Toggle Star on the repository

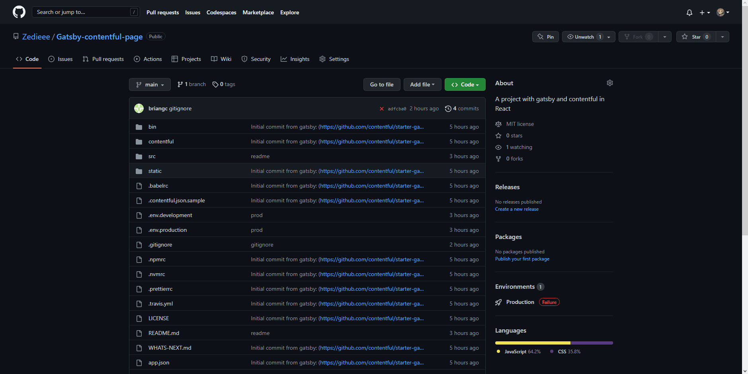(696, 37)
